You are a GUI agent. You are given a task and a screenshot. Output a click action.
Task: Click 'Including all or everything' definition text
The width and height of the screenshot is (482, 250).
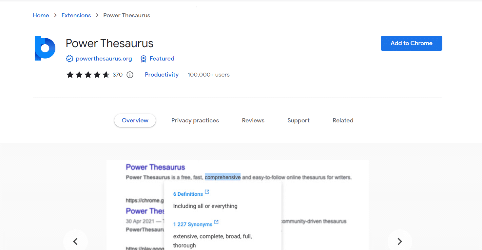click(x=205, y=206)
